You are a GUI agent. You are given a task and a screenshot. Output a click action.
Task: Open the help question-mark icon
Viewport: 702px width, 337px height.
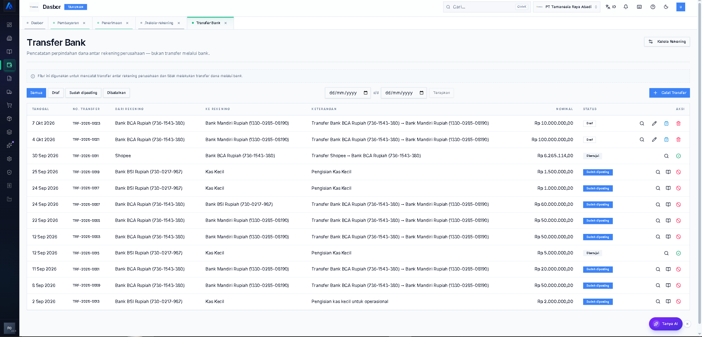(x=653, y=7)
